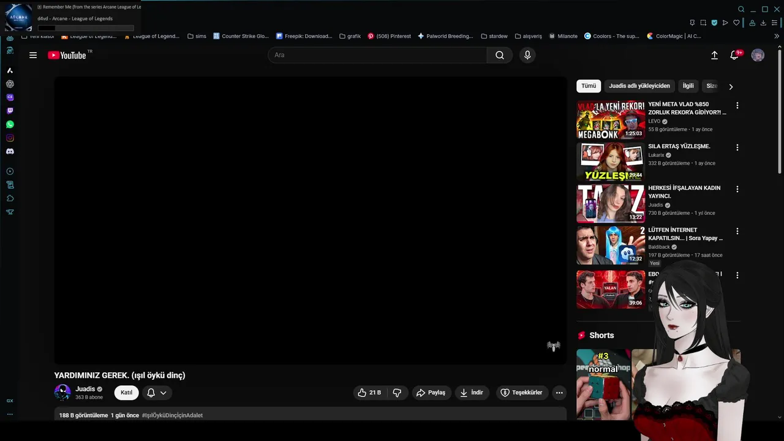Like the video with 21 B likes
784x441 pixels.
click(x=369, y=393)
